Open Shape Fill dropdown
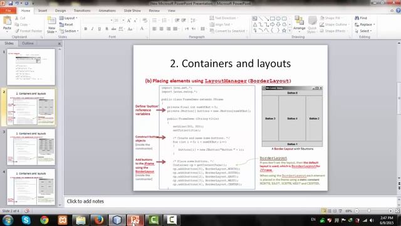This screenshot has width=401, height=226. (331, 18)
